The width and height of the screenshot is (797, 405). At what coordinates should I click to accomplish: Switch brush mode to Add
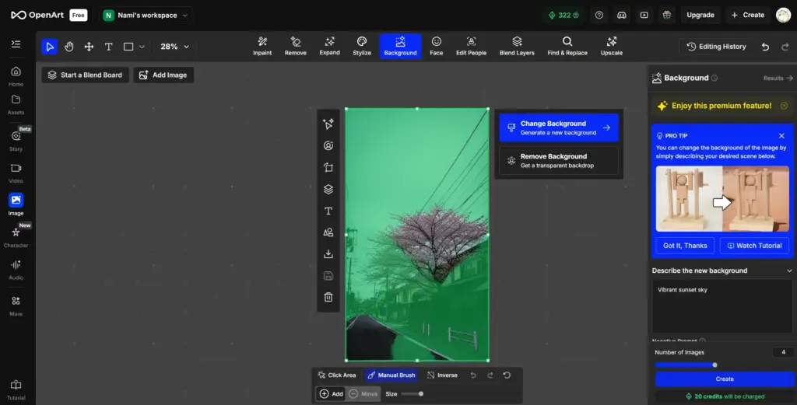pos(331,394)
